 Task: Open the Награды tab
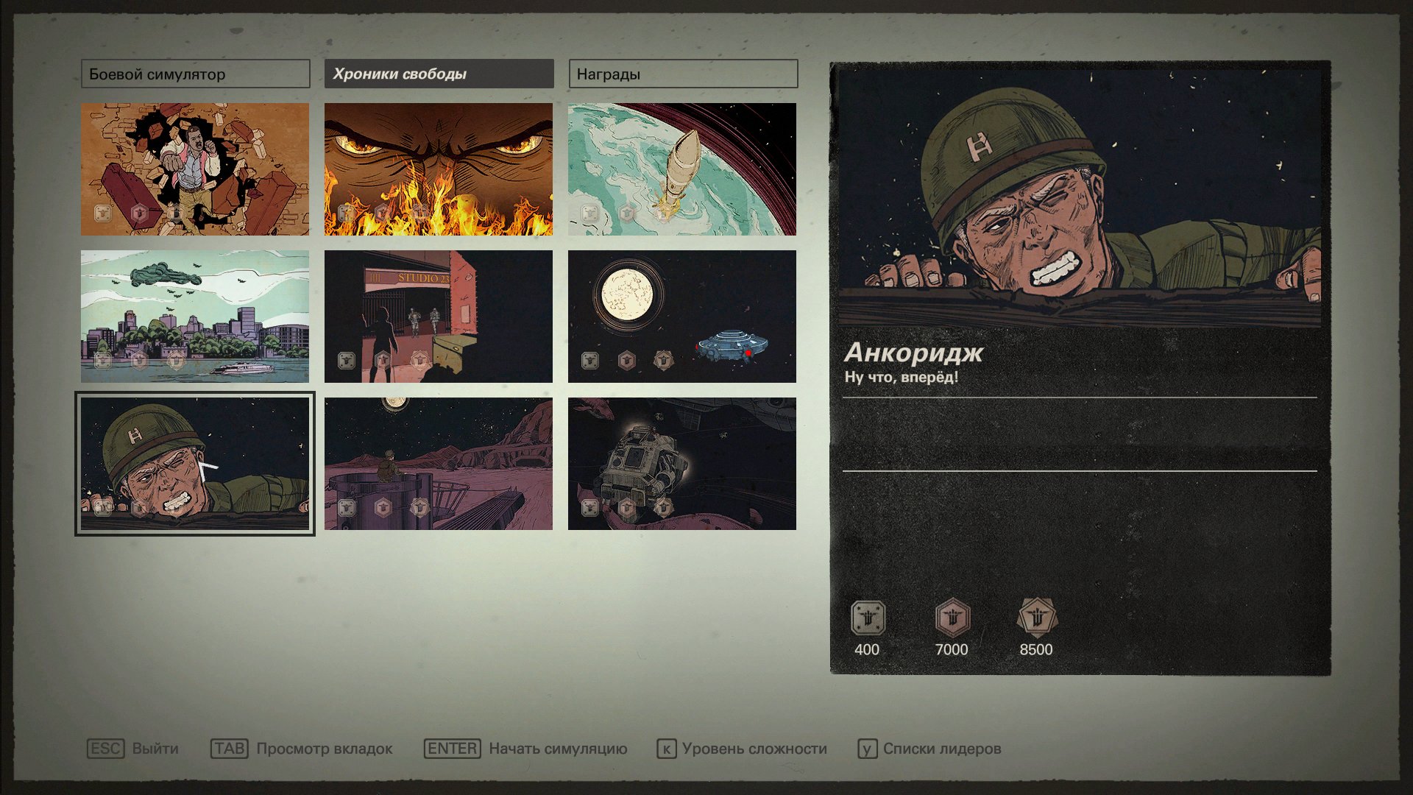(x=683, y=74)
